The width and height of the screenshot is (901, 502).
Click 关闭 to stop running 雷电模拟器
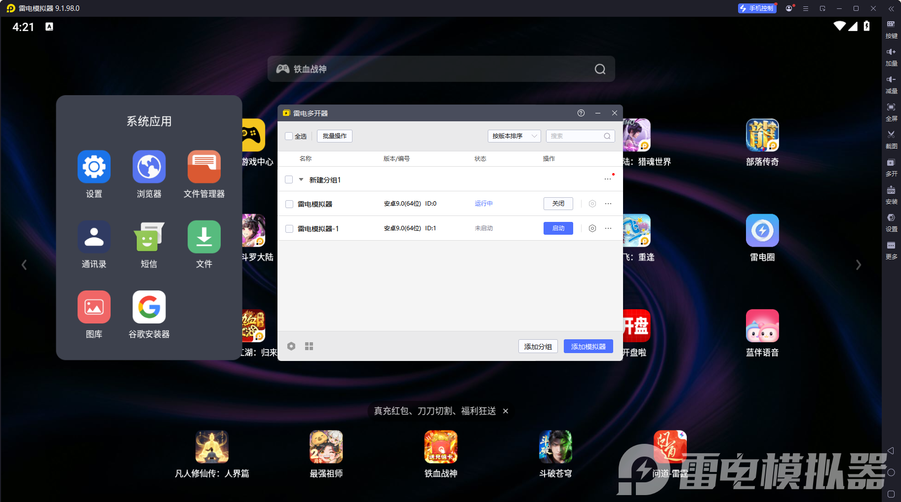558,204
